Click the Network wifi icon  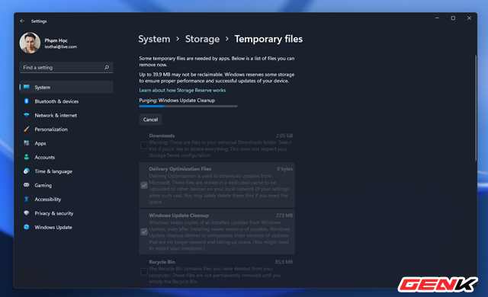[27, 115]
